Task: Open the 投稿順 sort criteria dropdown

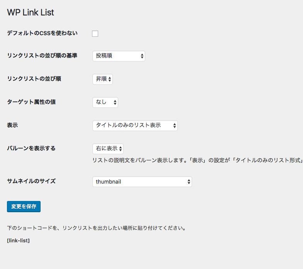Action: coord(119,56)
